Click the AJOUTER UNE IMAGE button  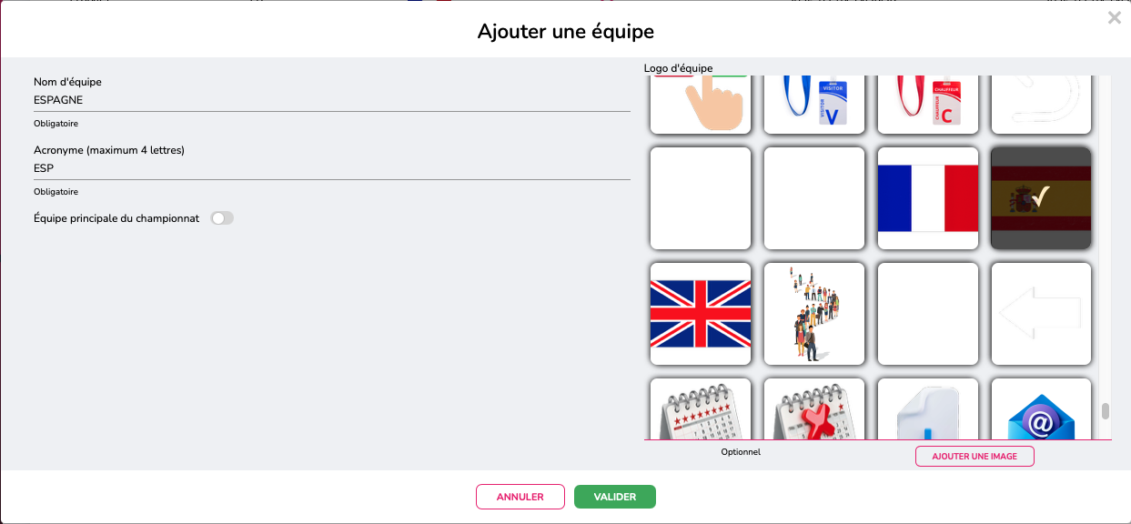point(974,456)
